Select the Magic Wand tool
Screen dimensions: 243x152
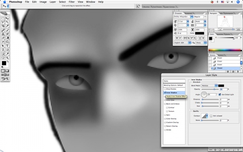7,22
